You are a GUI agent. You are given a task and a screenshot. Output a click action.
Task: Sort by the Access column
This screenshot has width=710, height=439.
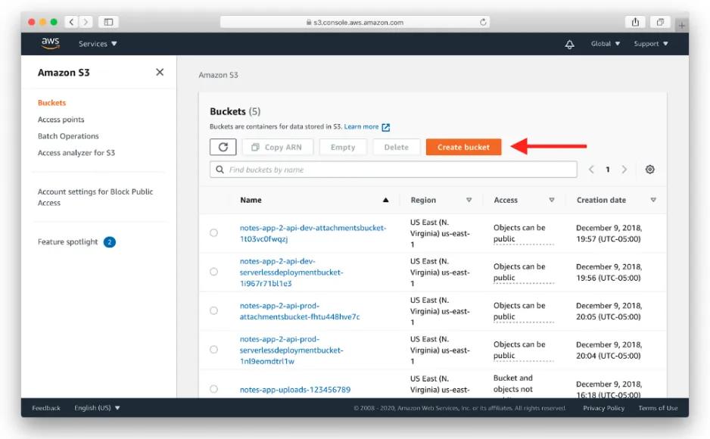pos(552,200)
